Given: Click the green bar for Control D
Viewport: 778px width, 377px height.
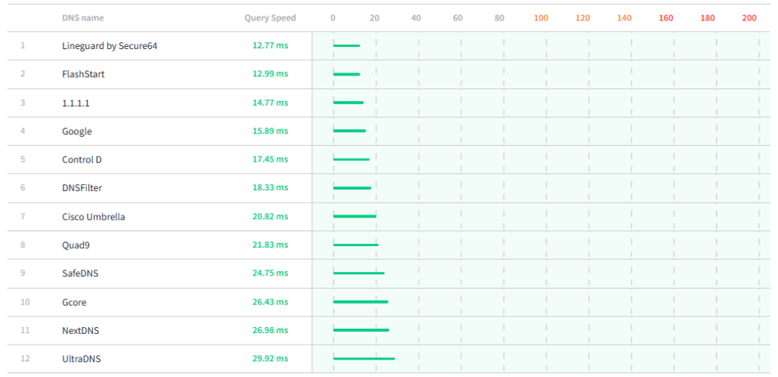Looking at the screenshot, I should [351, 159].
